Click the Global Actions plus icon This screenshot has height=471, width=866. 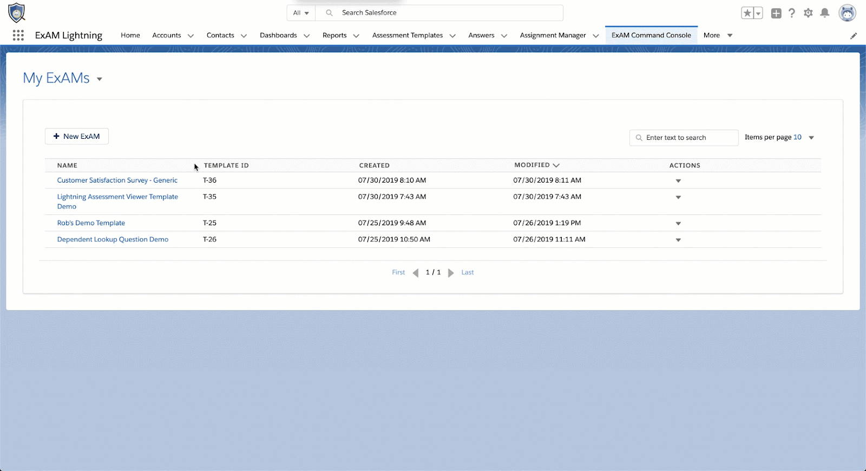pyautogui.click(x=776, y=13)
